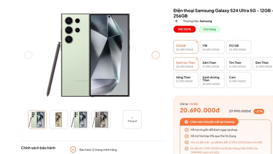Pick the Tím Titan color option
This screenshot has width=273, height=154.
tap(239, 64)
